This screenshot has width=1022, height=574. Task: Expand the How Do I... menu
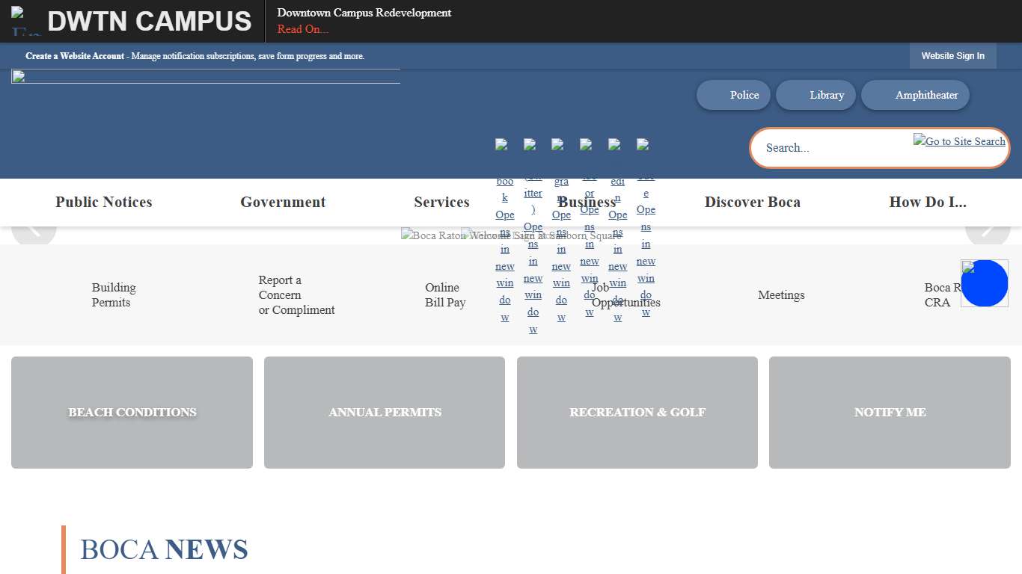tap(927, 202)
